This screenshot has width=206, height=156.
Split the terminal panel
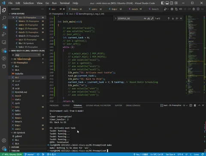(x=191, y=105)
